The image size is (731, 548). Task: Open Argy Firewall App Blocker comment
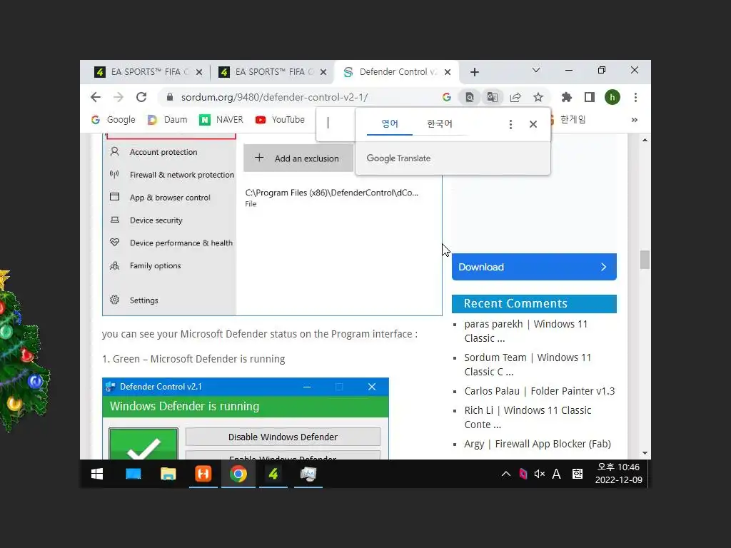tap(537, 444)
